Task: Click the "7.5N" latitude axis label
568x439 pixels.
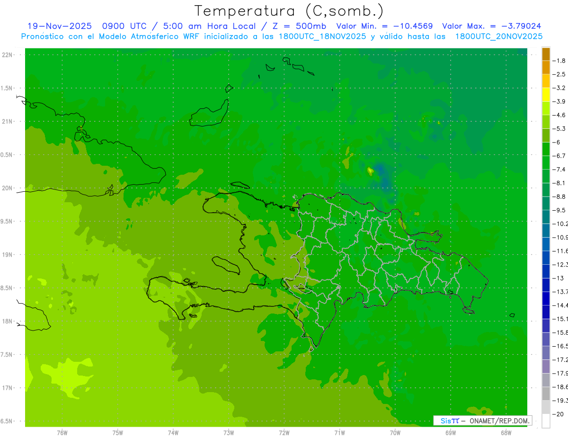Action: (x=7, y=355)
